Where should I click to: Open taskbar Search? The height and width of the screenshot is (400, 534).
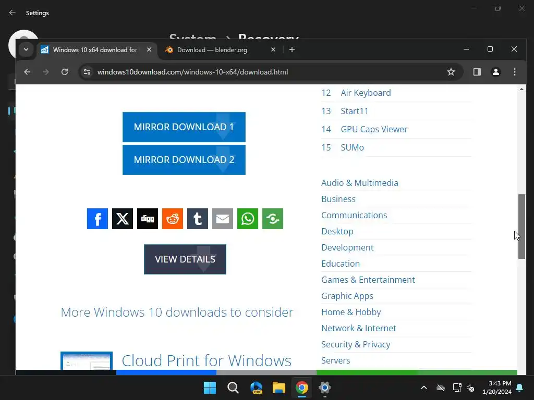(x=233, y=387)
